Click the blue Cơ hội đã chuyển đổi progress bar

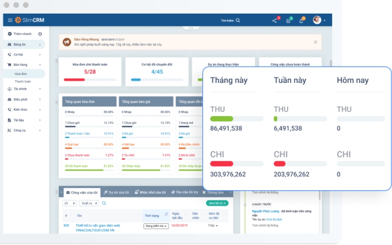coord(136,80)
